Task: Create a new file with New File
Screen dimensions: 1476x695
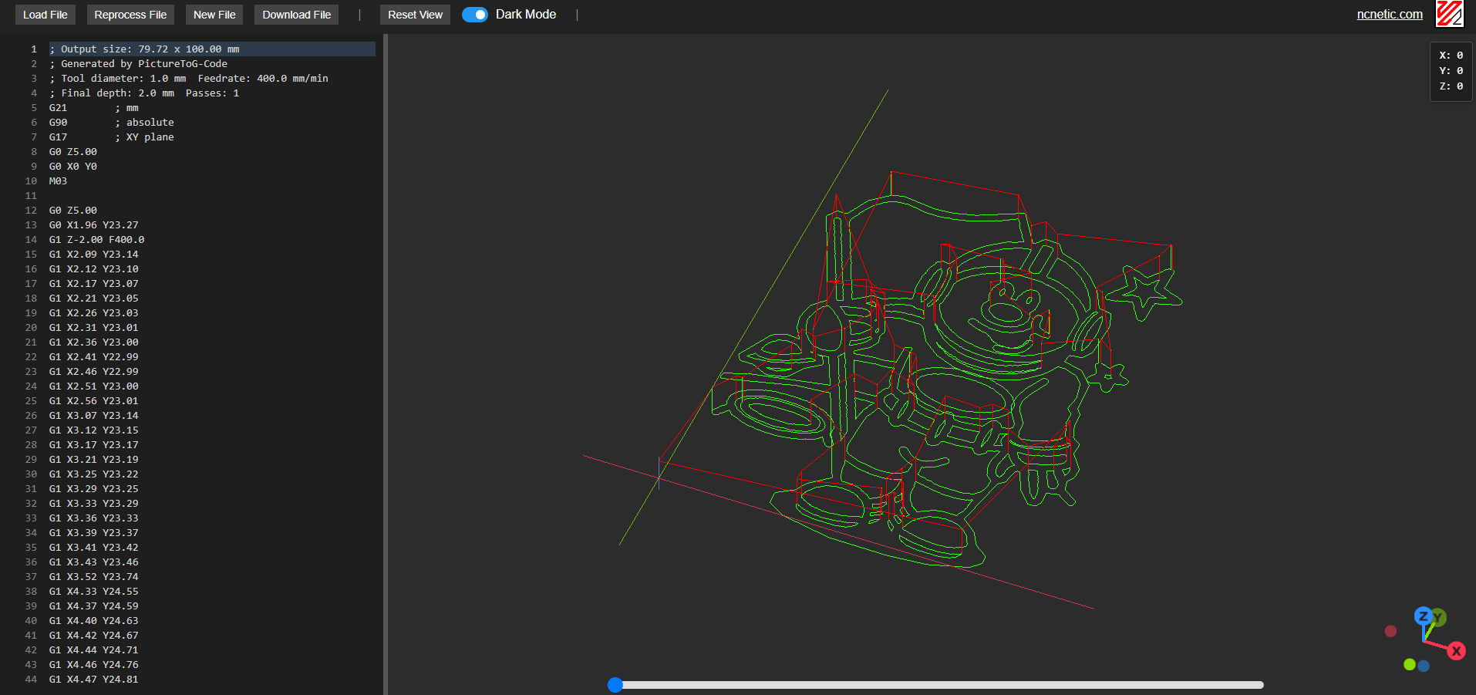Action: coord(214,15)
